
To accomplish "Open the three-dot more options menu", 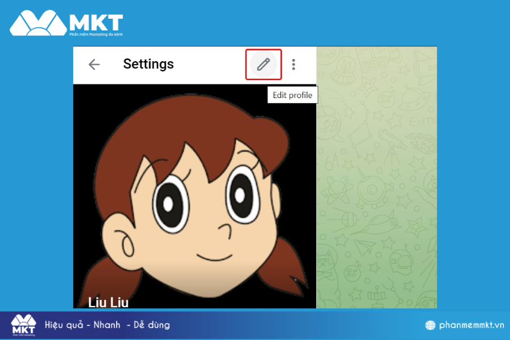I will coord(294,65).
